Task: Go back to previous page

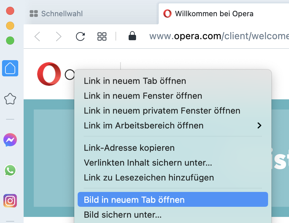Action: (37, 36)
